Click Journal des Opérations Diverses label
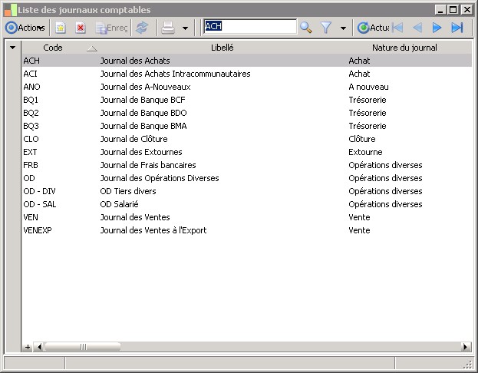 160,178
